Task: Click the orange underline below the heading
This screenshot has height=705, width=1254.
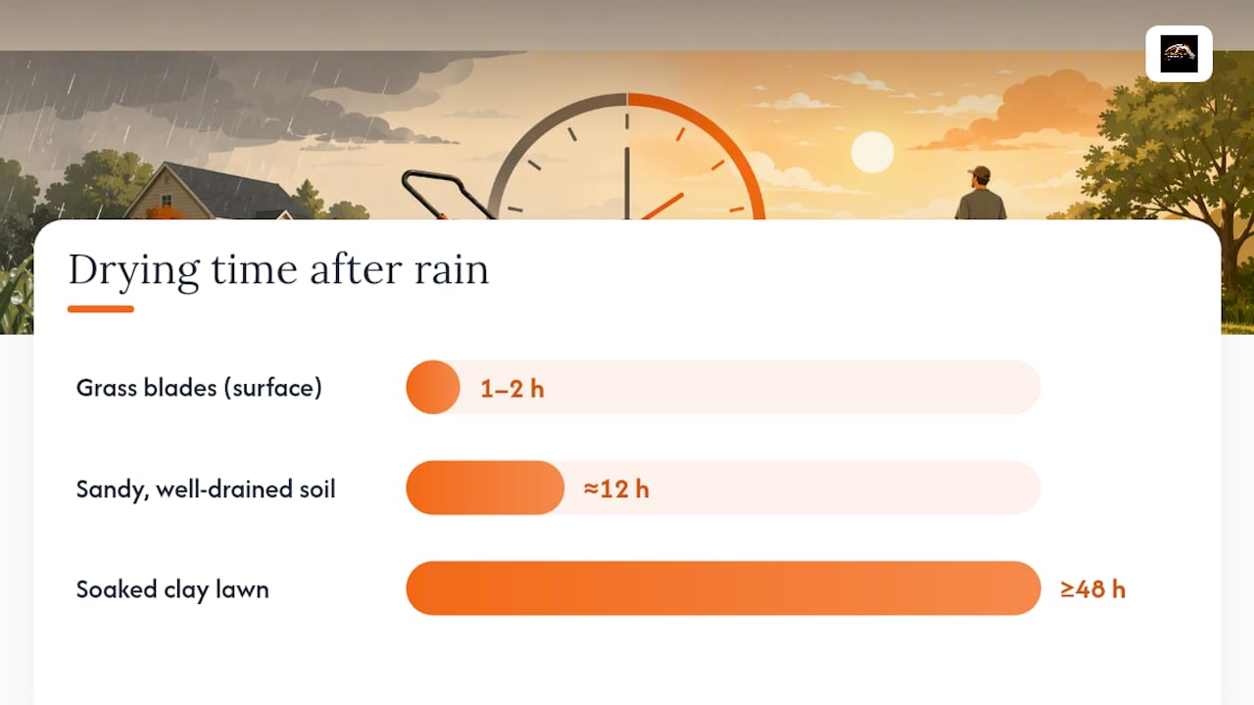Action: (x=101, y=308)
